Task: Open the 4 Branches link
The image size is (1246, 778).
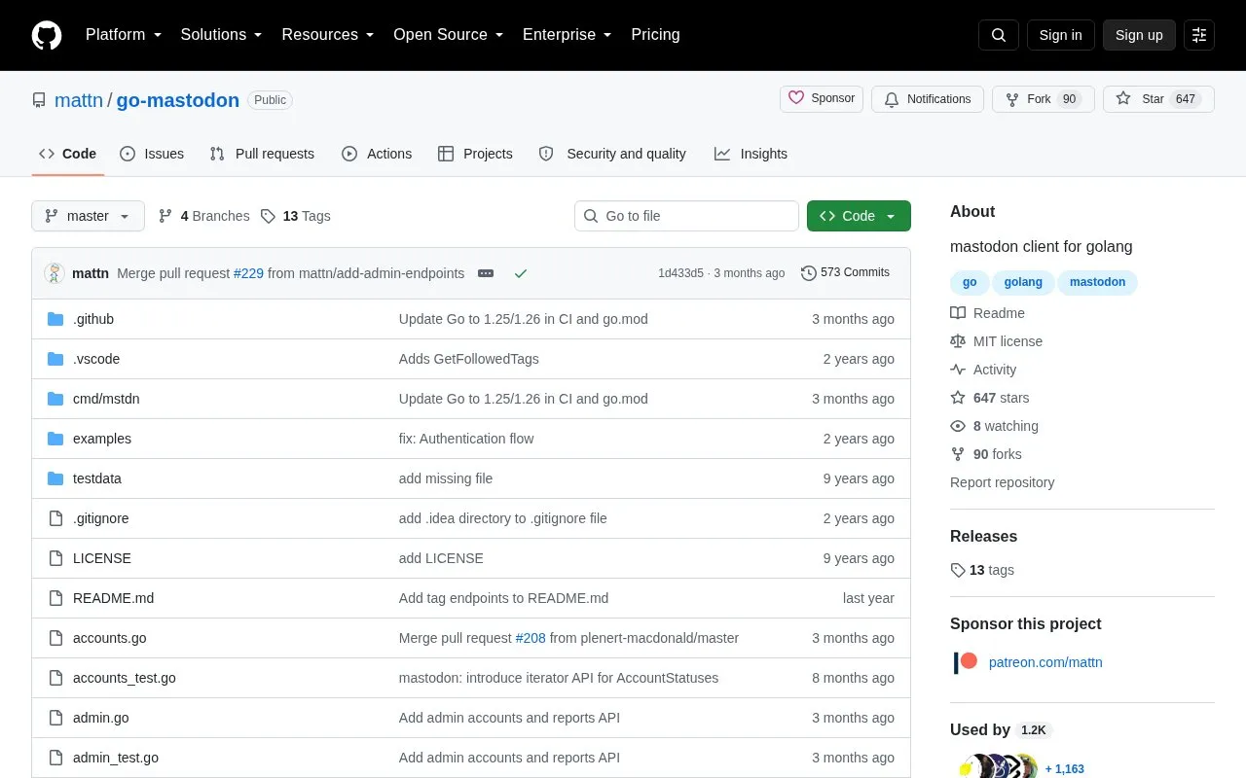Action: (x=203, y=216)
